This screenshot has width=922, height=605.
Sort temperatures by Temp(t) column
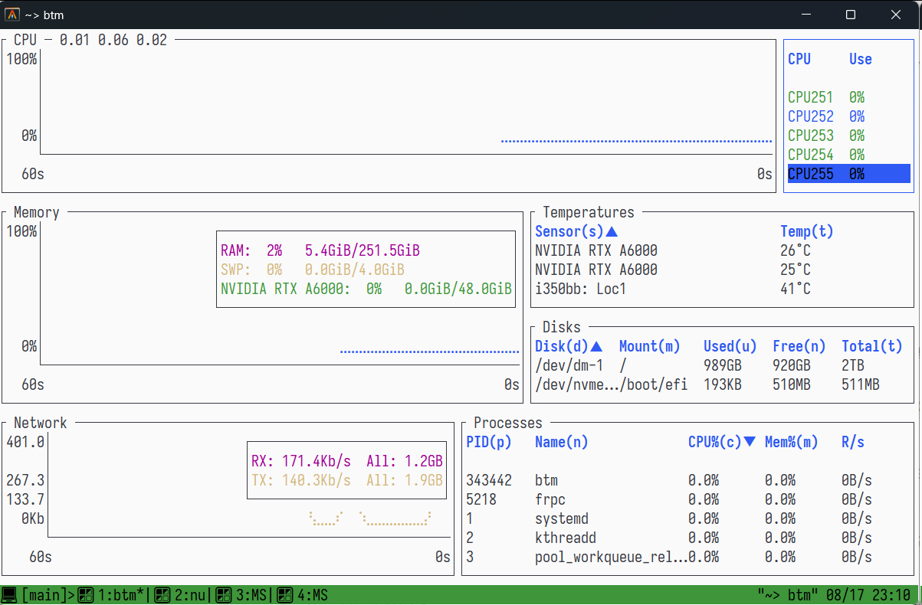[x=807, y=231]
